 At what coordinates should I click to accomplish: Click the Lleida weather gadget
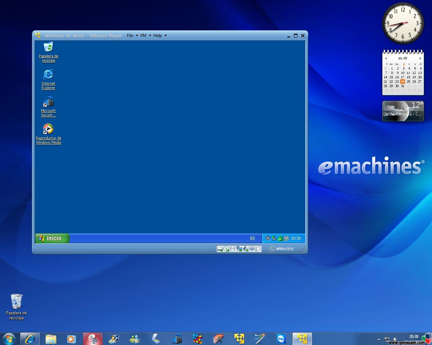point(403,111)
